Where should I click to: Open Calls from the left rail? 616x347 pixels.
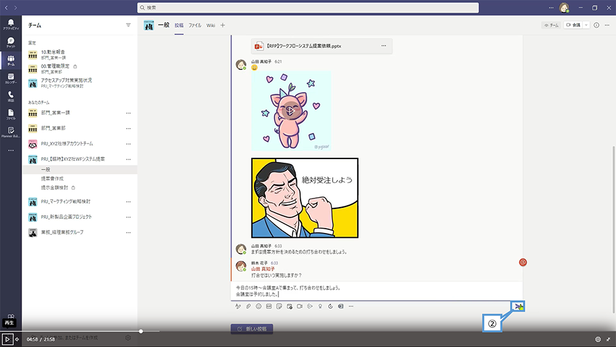coord(10,96)
